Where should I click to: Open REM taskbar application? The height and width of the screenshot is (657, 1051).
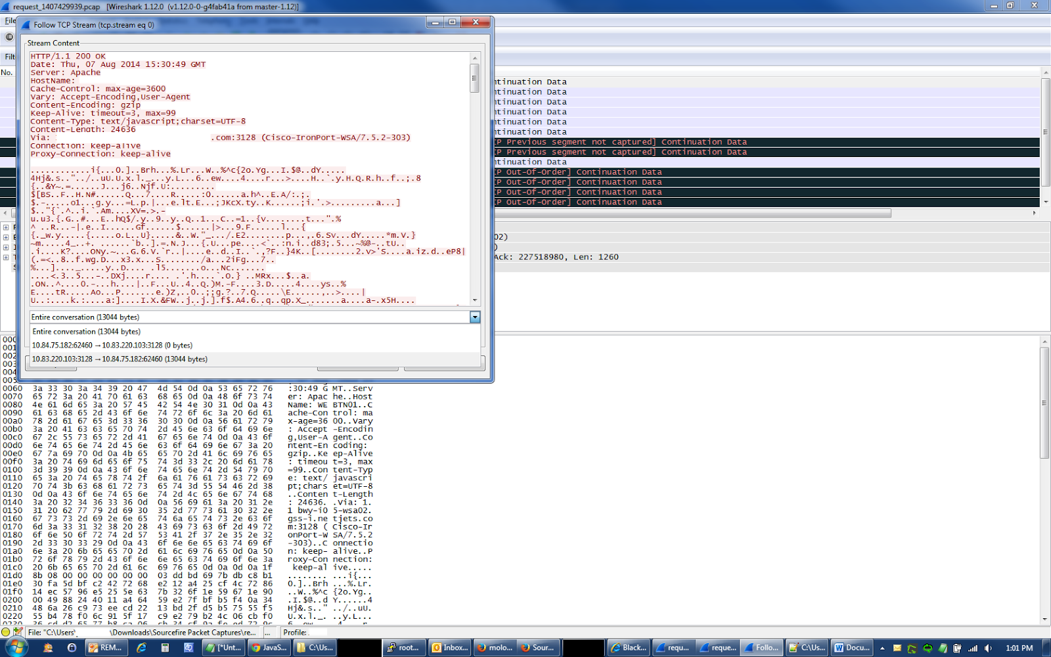coord(105,647)
